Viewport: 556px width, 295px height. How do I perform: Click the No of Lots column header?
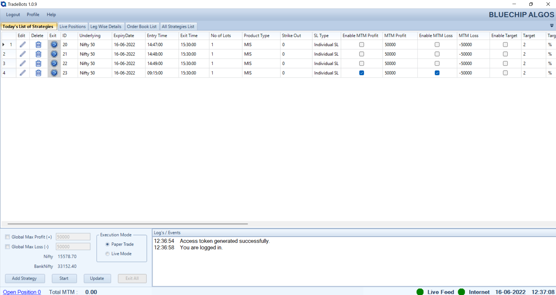point(226,35)
